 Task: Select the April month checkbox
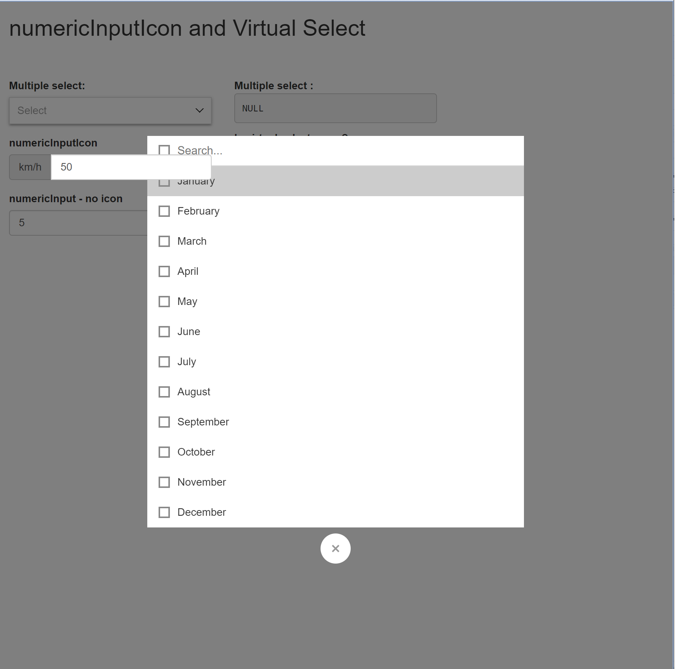tap(164, 271)
